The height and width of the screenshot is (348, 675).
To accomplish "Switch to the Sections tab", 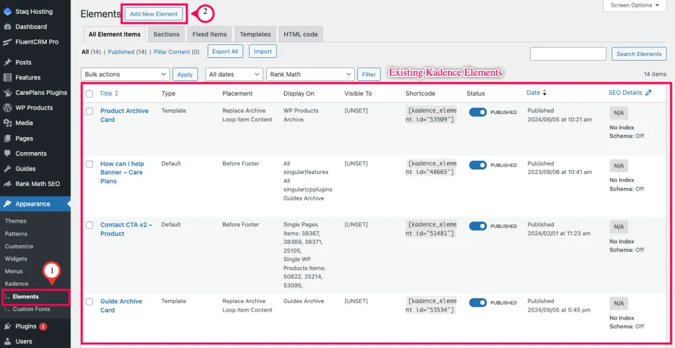I will [x=166, y=34].
